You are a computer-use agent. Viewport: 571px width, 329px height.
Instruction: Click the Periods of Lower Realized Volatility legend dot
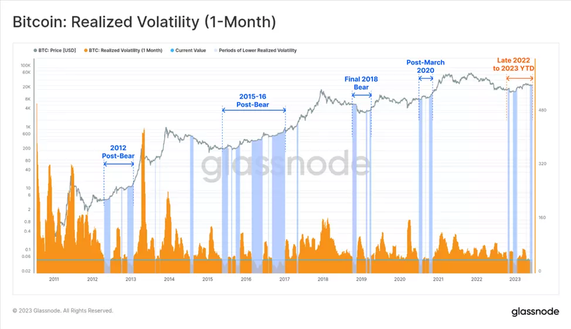(x=215, y=50)
